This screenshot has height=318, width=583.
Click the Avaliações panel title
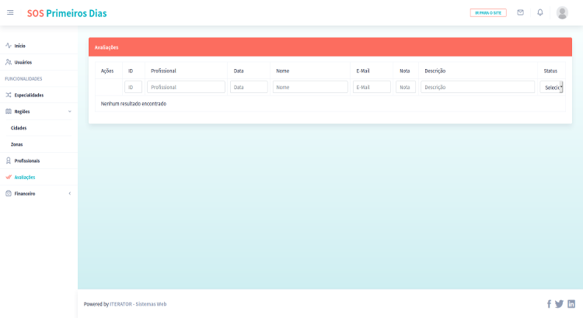pyautogui.click(x=106, y=47)
